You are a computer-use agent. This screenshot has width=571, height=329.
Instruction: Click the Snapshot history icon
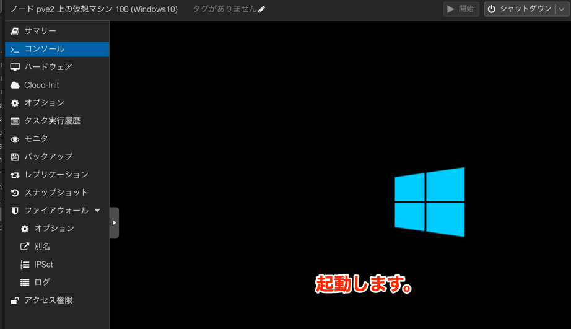tap(15, 193)
